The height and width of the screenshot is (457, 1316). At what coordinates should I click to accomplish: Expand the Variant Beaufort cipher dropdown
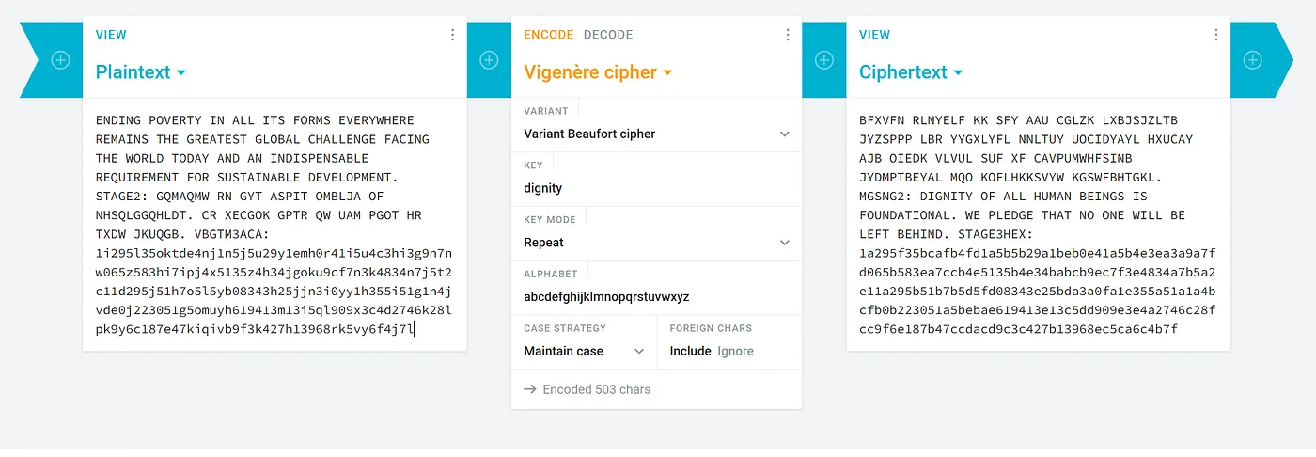tap(656, 134)
